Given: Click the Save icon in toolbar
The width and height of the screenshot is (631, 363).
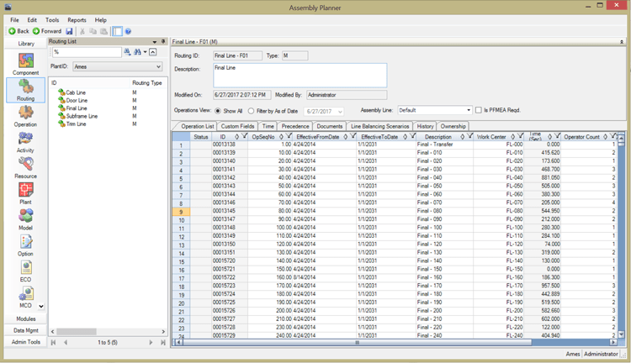Looking at the screenshot, I should click(x=69, y=31).
